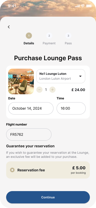Switch to the Pass step tab
The height and width of the screenshot is (208, 96).
click(68, 43)
